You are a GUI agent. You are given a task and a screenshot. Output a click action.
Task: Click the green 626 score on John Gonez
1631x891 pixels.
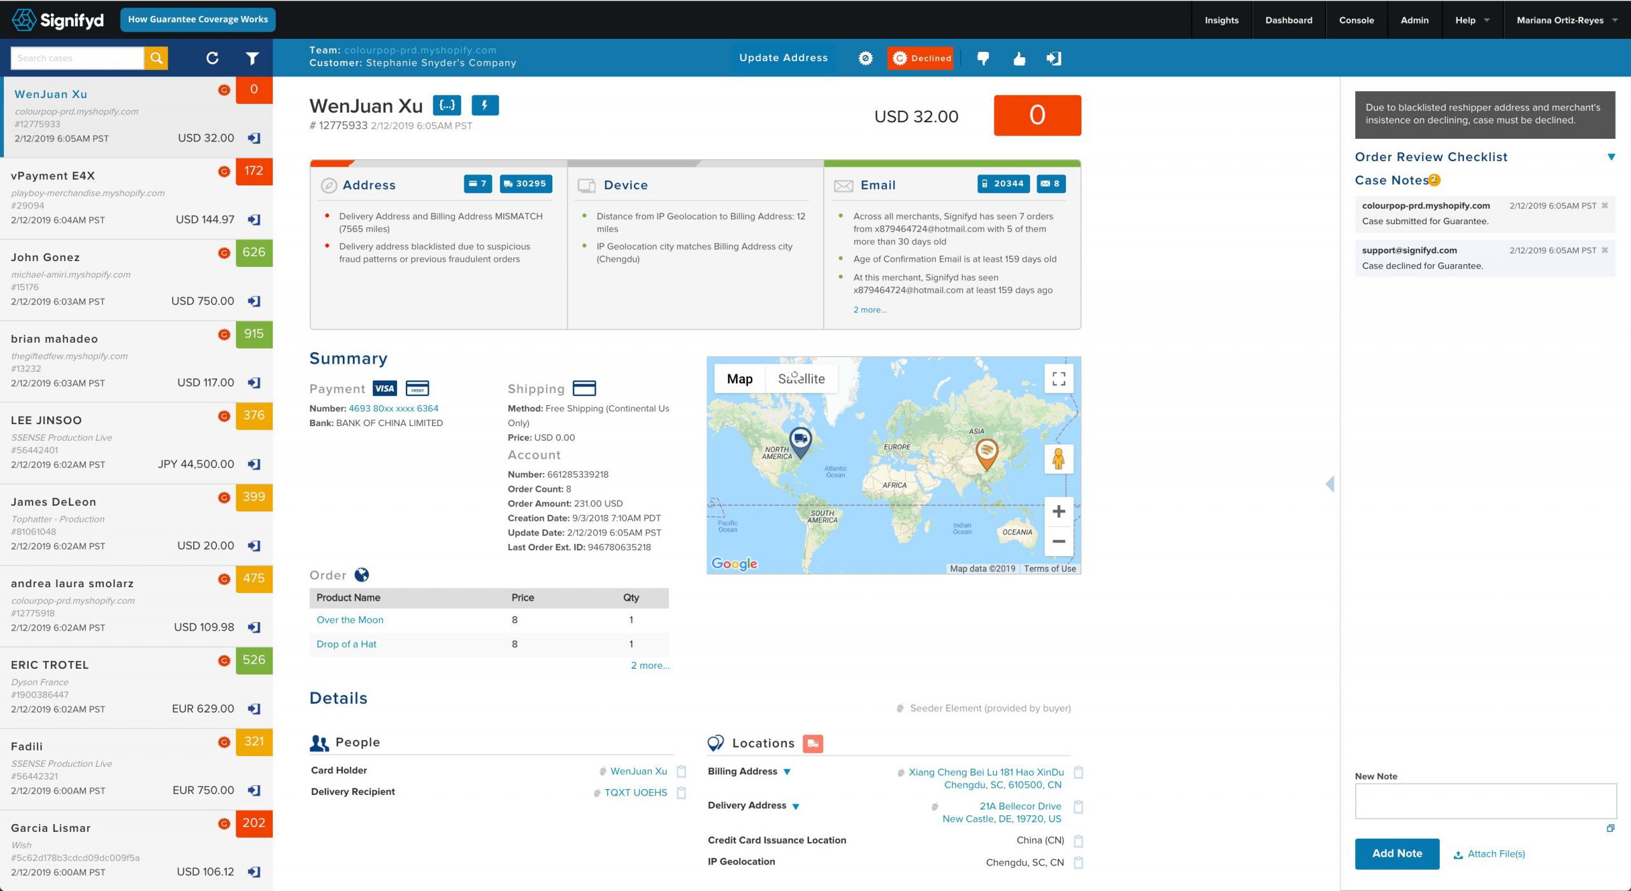click(x=254, y=252)
